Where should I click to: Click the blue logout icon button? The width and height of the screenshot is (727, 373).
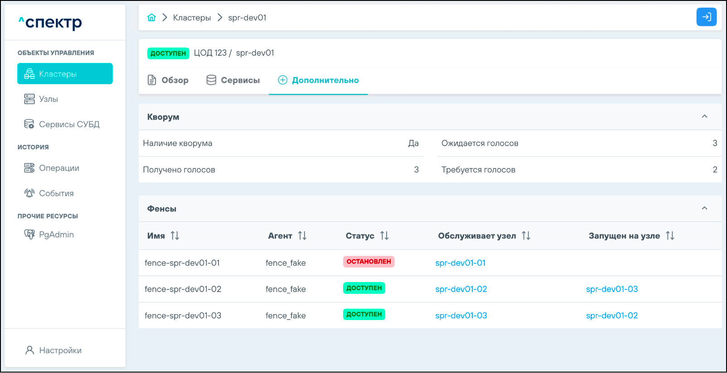706,17
